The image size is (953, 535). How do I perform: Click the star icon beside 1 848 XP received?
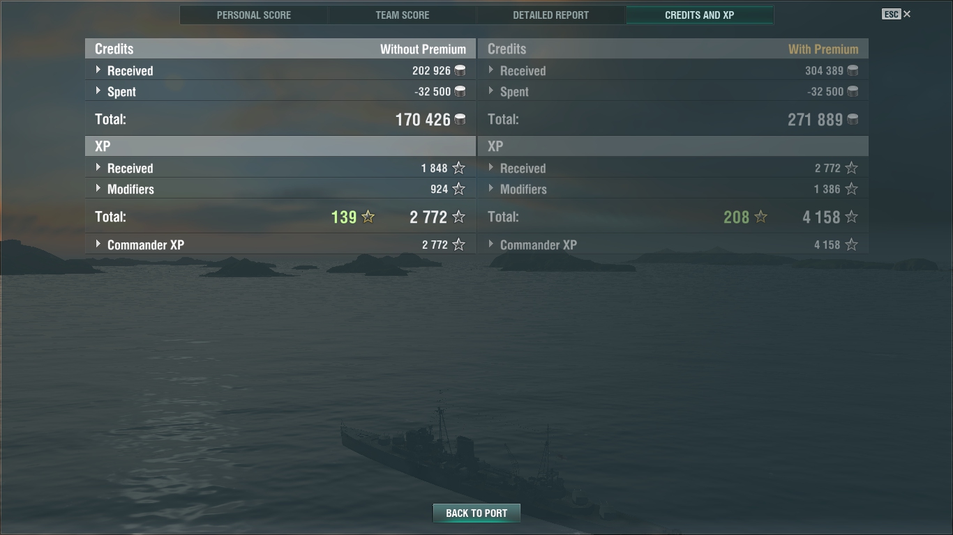[458, 168]
